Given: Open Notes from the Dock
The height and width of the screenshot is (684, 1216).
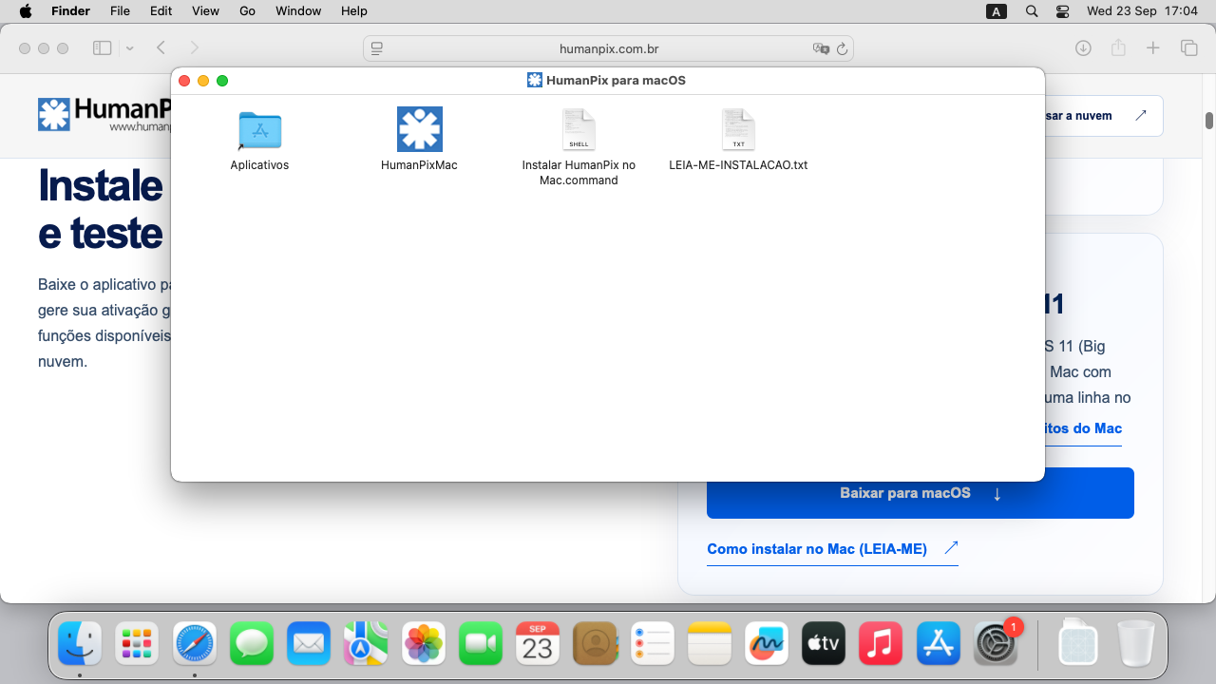Looking at the screenshot, I should (710, 645).
